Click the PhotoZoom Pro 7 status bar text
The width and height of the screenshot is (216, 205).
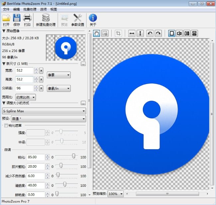click(15, 202)
